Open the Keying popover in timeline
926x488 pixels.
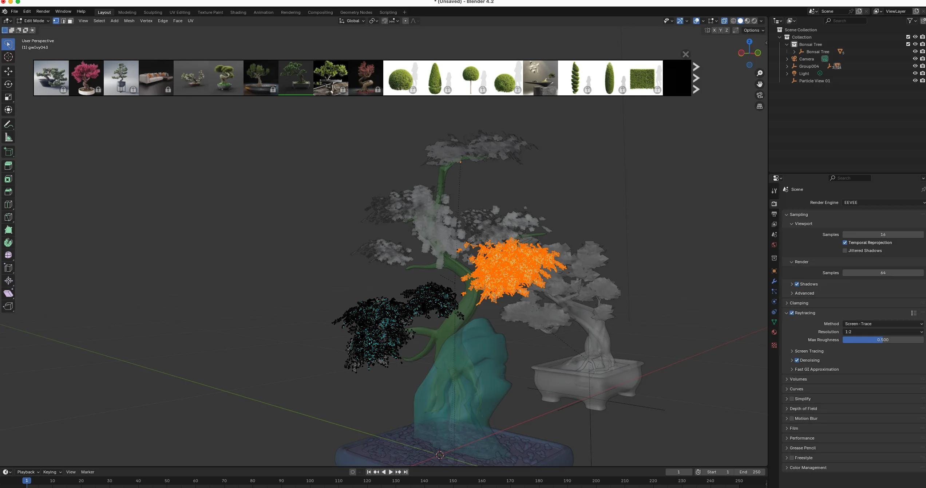point(52,472)
